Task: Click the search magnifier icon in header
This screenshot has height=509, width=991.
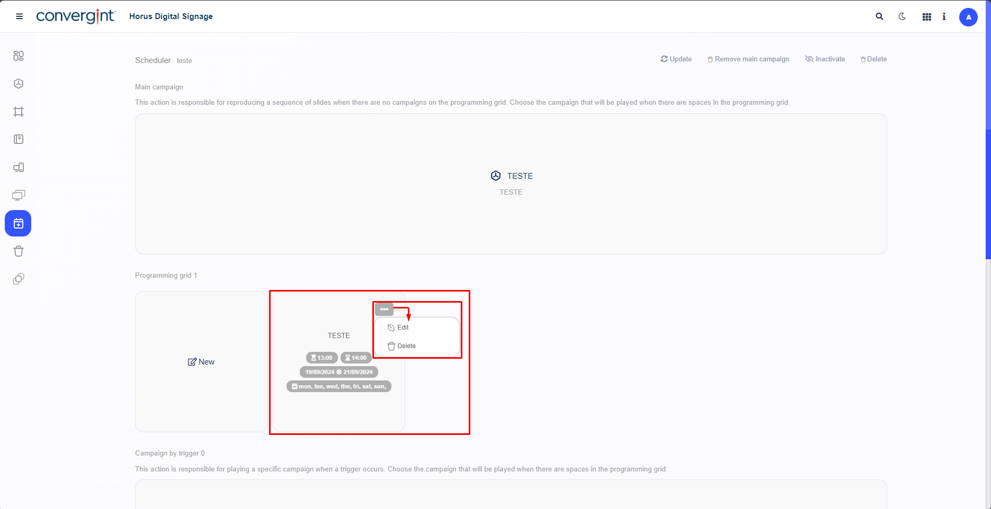Action: [x=879, y=16]
